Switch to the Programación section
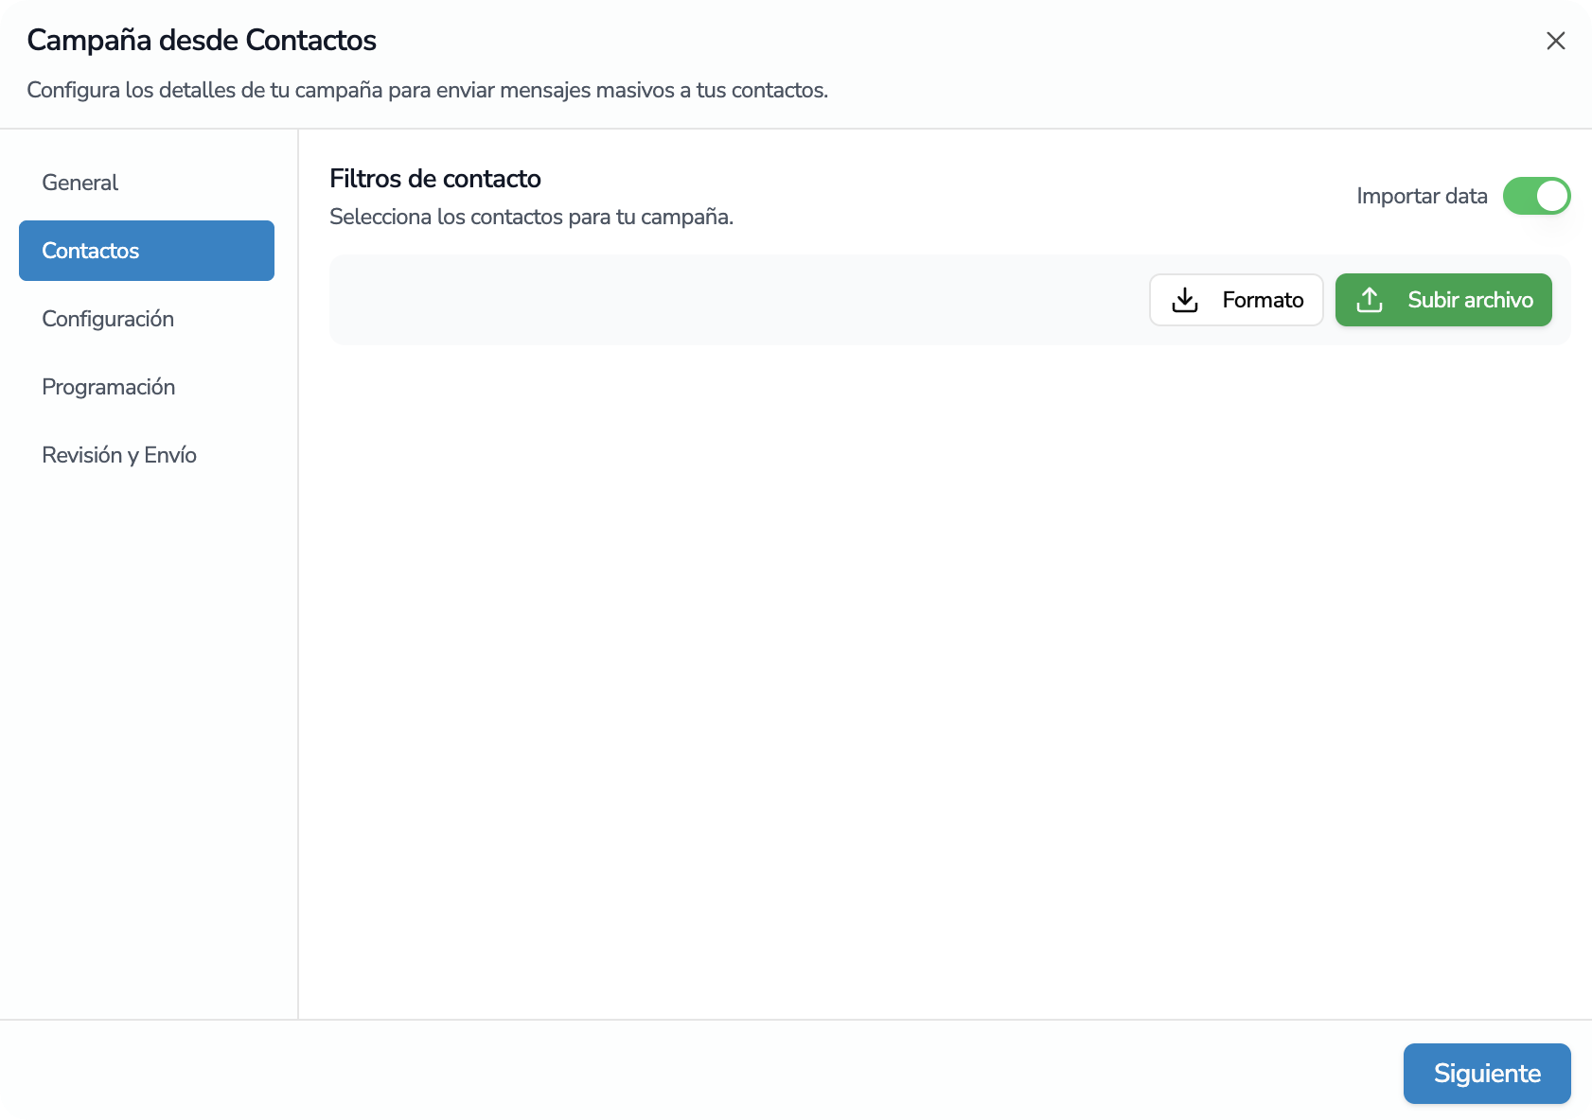Screen dimensions: 1592x1120 point(147,387)
